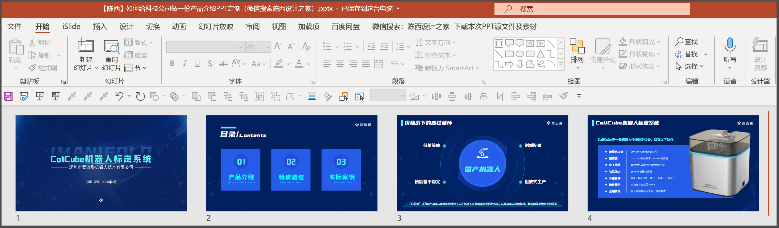Select the oval shape in shapes gallery

pos(520,54)
